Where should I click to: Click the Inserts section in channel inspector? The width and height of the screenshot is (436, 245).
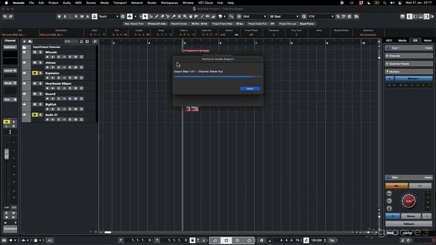[x=10, y=71]
